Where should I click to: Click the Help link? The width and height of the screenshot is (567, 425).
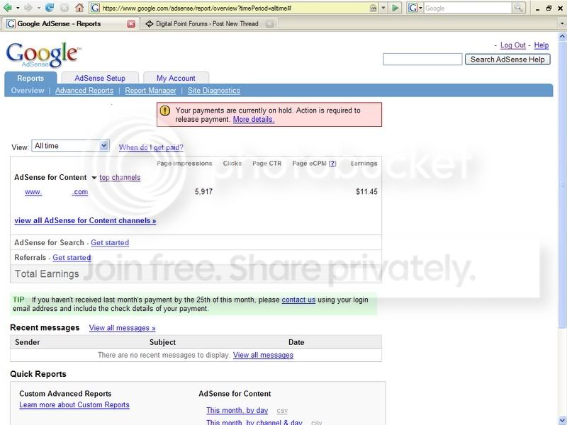pos(541,45)
